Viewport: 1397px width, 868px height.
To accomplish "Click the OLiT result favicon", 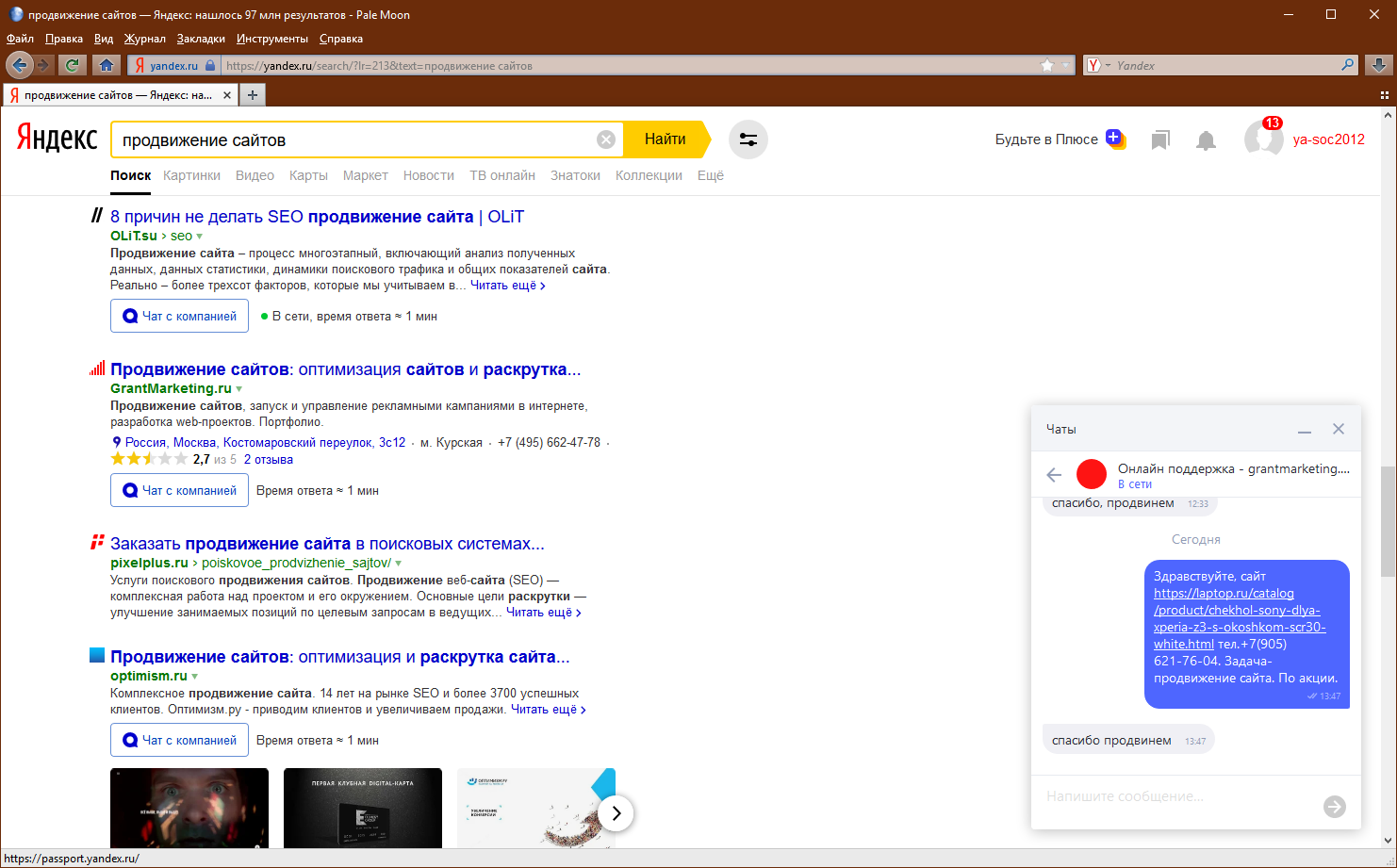I will coord(96,216).
